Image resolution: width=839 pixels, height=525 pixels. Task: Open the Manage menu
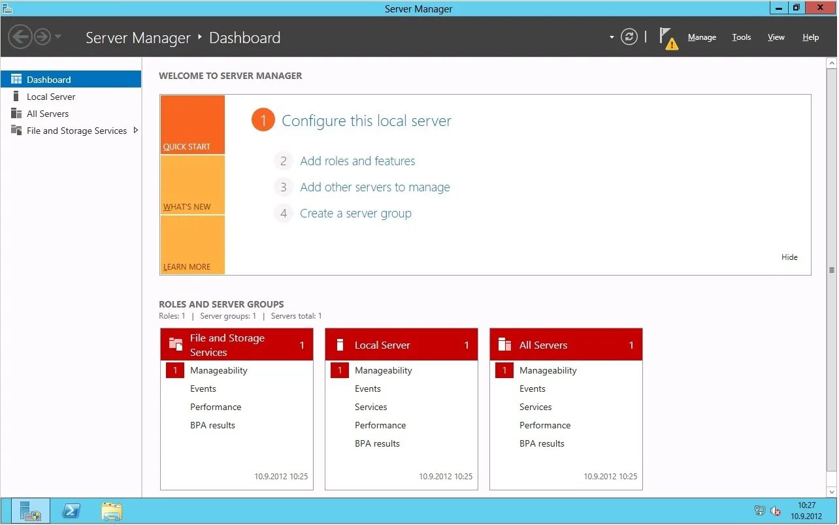[x=702, y=37]
